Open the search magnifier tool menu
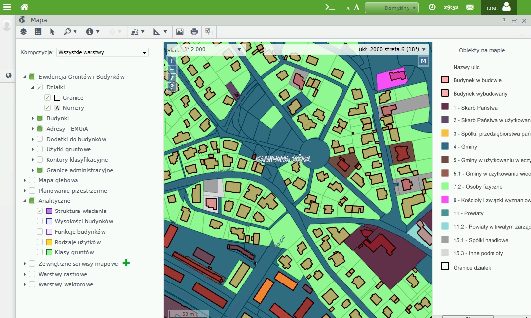 tap(70, 32)
